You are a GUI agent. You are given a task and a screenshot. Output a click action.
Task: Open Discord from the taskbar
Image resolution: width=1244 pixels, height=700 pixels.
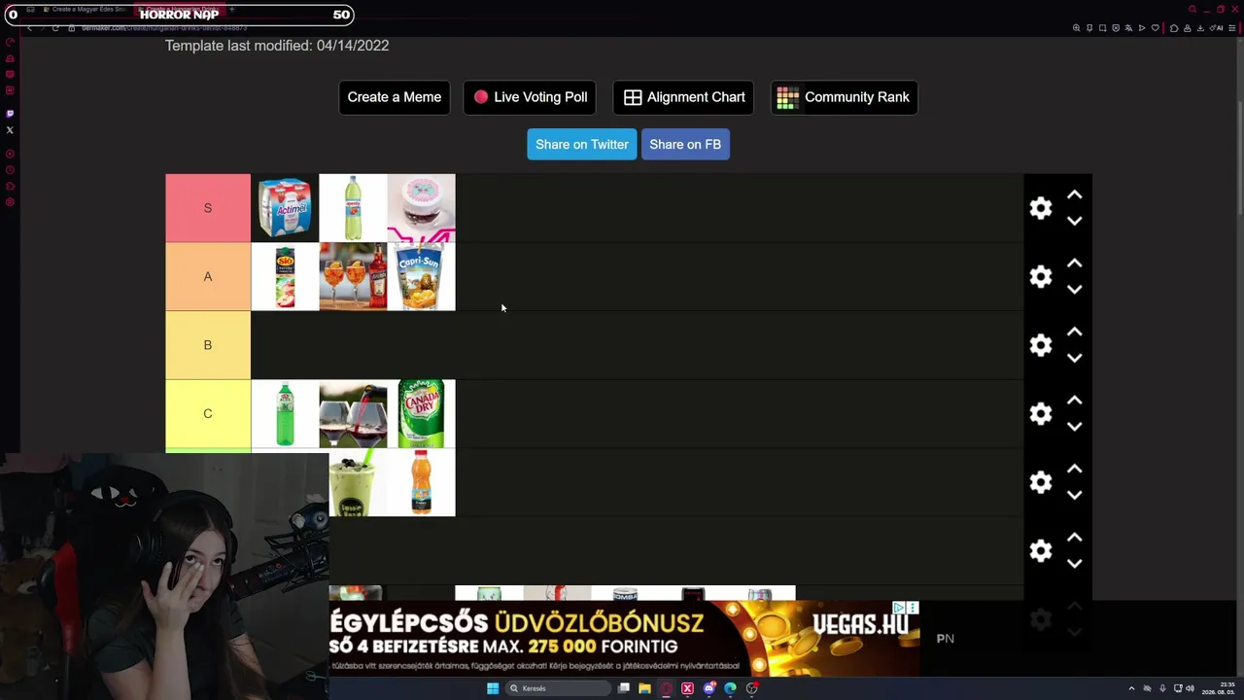click(709, 688)
